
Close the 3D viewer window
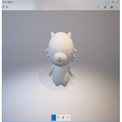coord(117,2)
